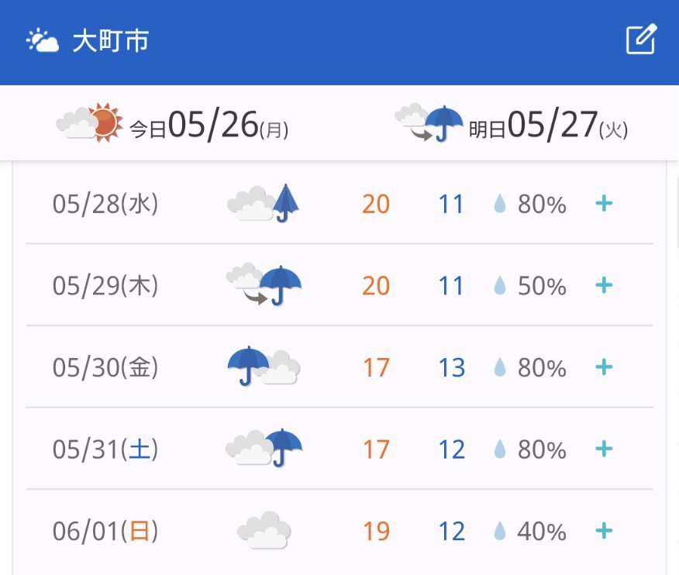Select the 大町市 city name title
The width and height of the screenshot is (679, 575).
[111, 41]
